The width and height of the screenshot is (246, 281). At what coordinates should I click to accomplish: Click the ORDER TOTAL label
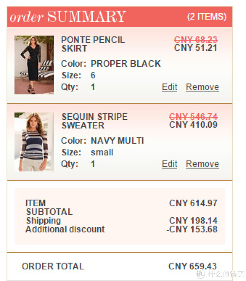click(x=53, y=266)
